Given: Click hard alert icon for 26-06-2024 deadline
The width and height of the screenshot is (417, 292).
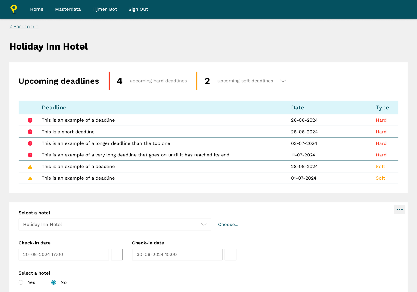Looking at the screenshot, I should click(x=30, y=120).
